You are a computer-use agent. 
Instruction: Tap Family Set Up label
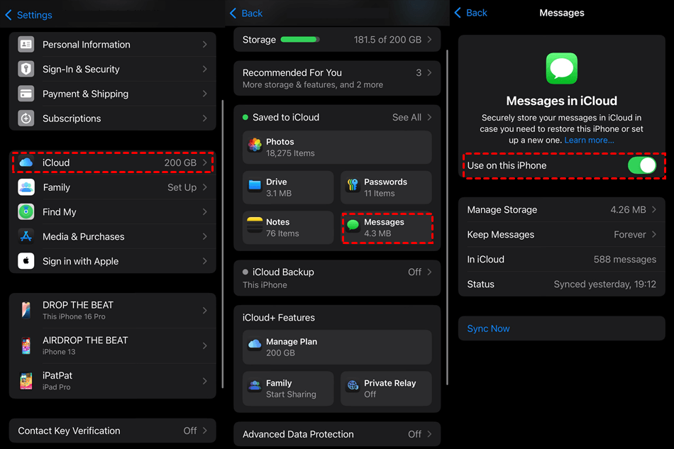click(x=182, y=187)
